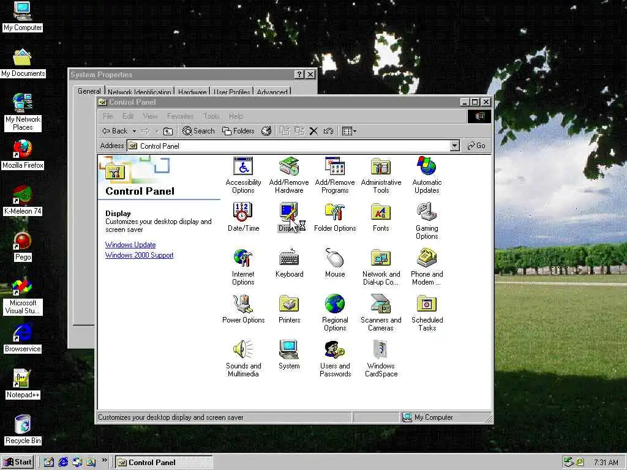Open the View menu
627x470 pixels.
click(x=150, y=116)
